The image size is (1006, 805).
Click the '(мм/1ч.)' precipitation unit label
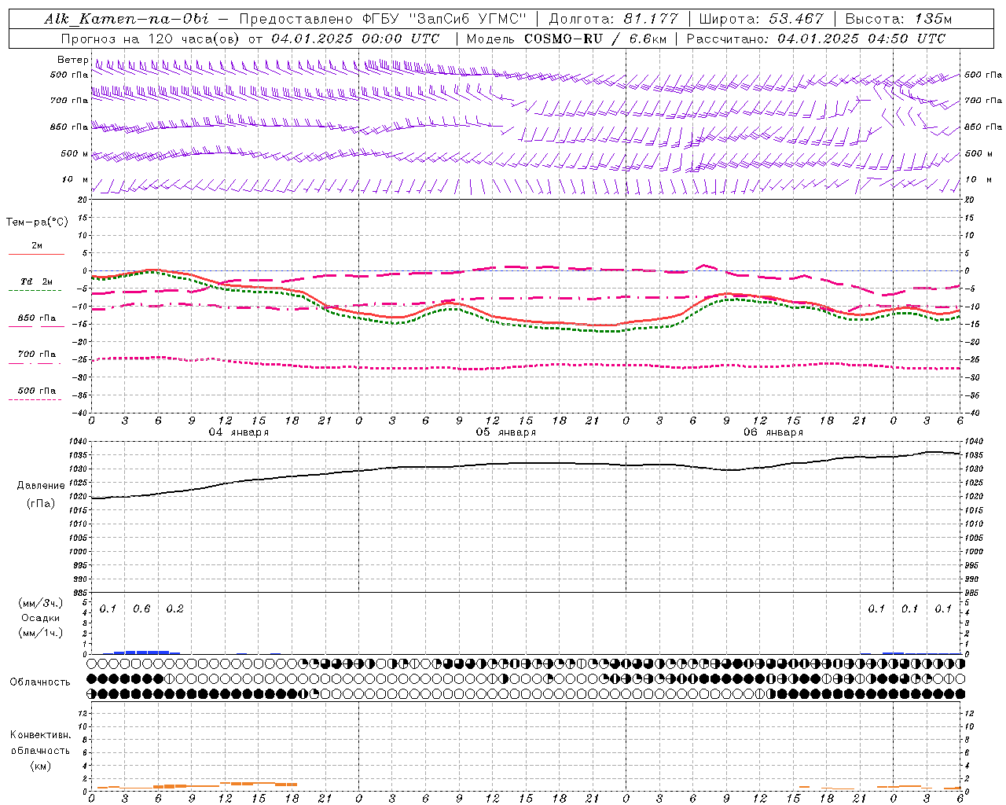click(40, 633)
